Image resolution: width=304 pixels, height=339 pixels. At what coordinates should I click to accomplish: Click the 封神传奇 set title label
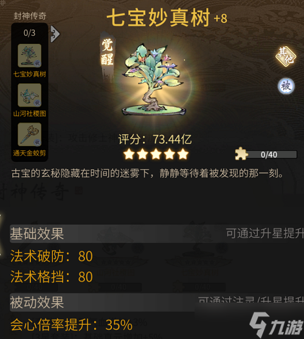point(30,16)
